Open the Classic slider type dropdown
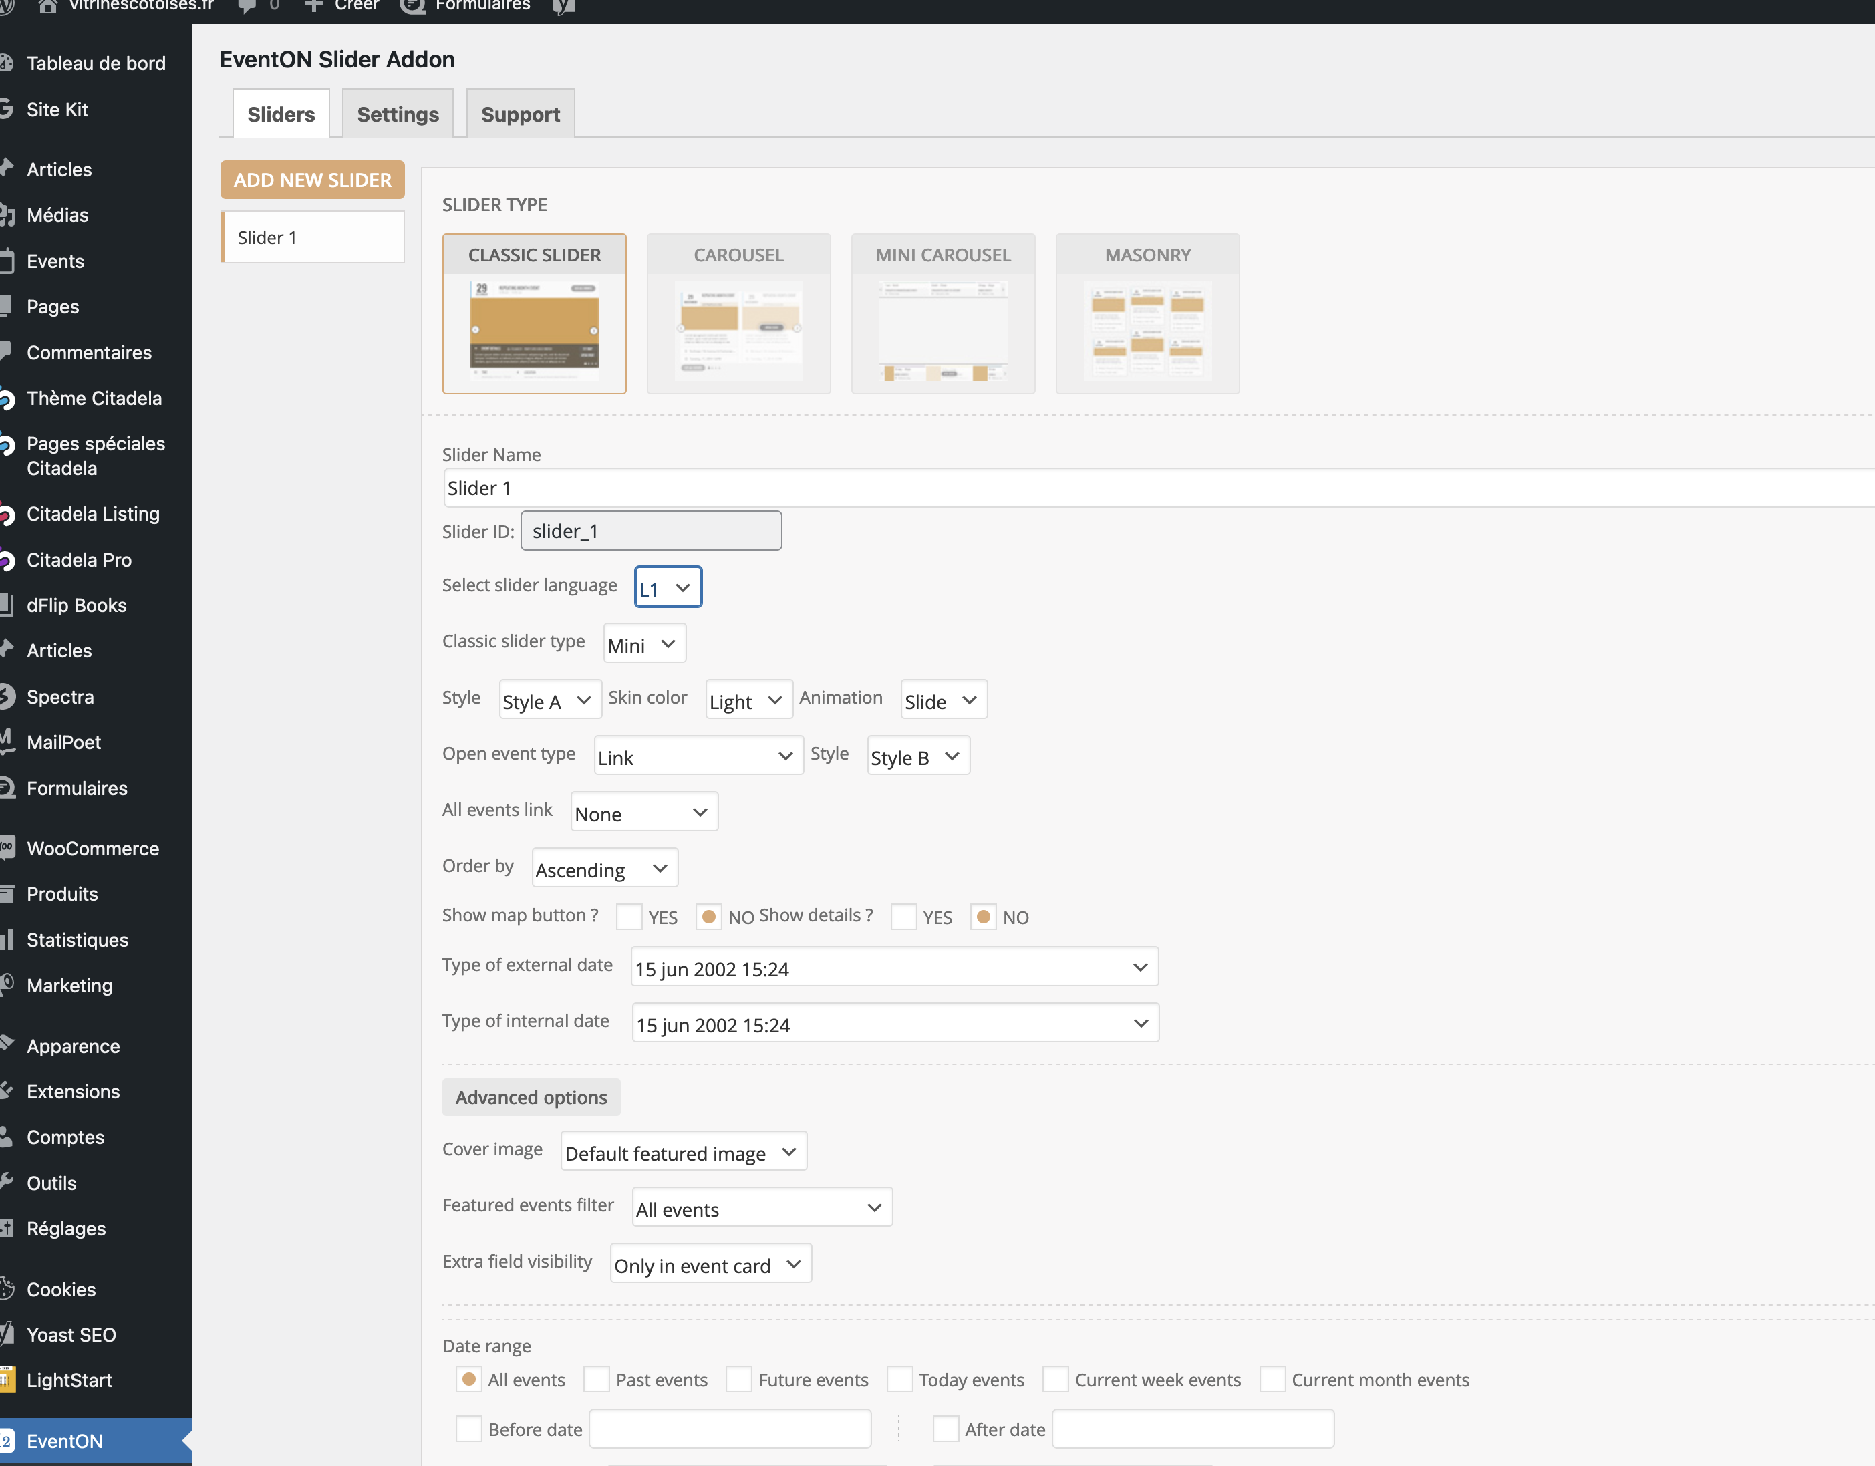This screenshot has width=1875, height=1466. click(643, 643)
